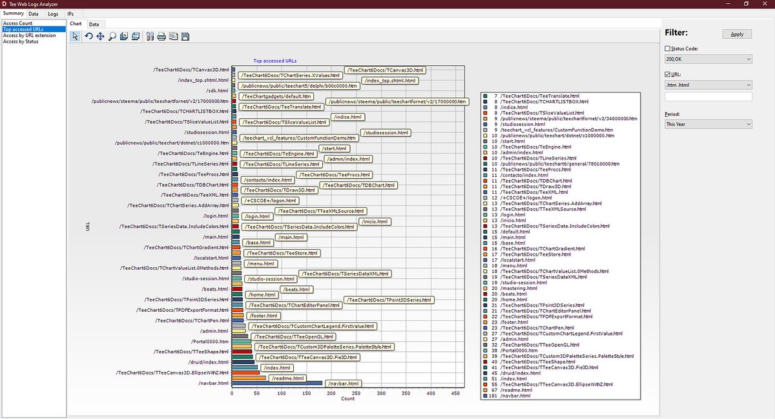Viewport: 775px width, 419px height.
Task: Open the IPs tab
Action: click(70, 13)
